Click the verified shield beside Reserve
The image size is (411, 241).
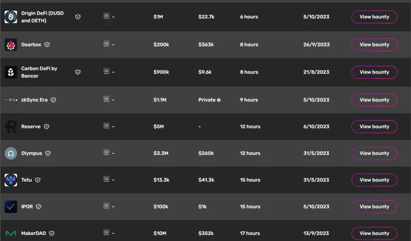[x=46, y=126]
